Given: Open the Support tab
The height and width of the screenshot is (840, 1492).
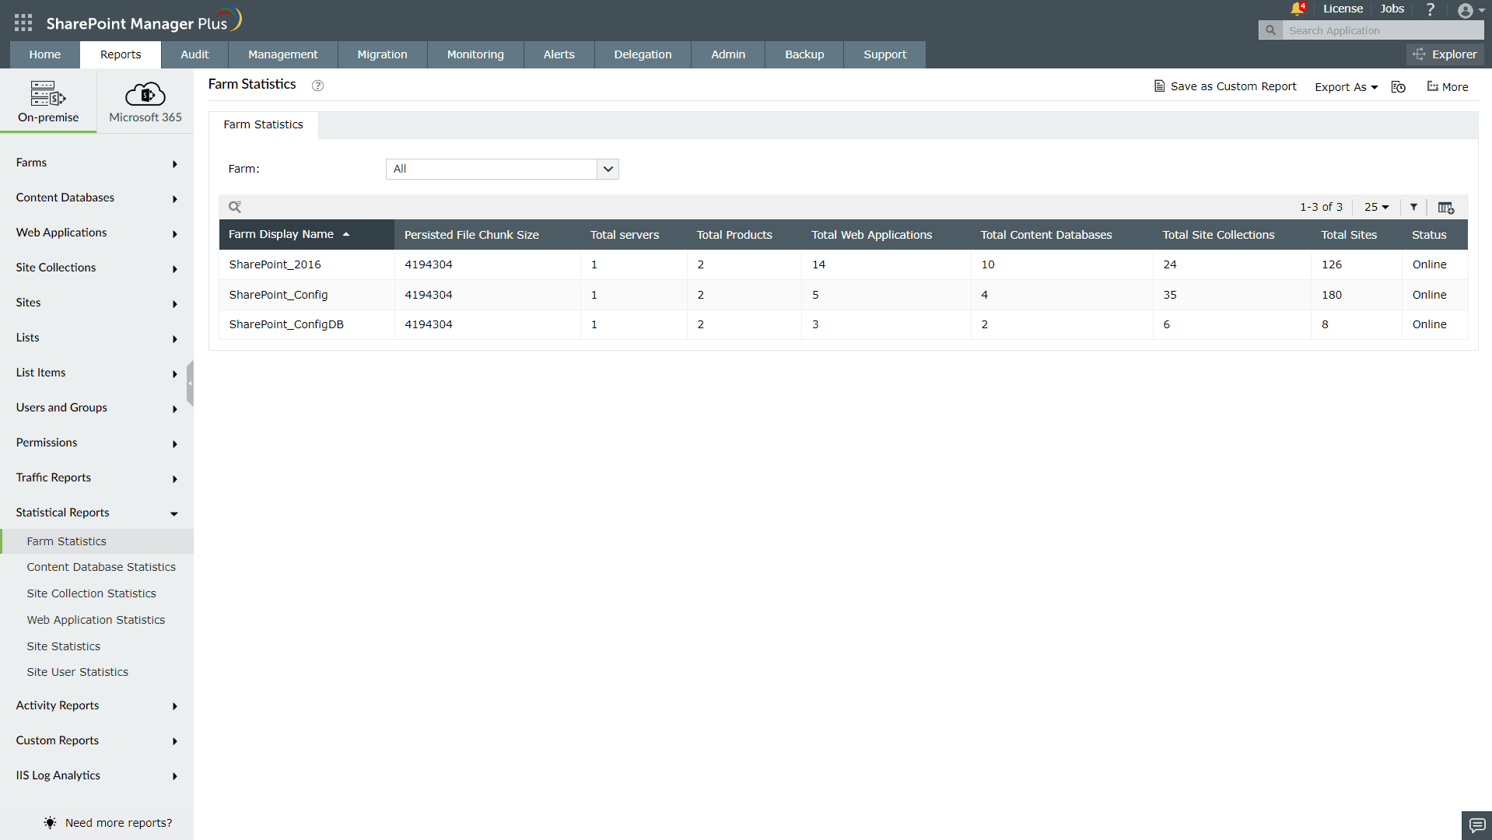Looking at the screenshot, I should pos(884,54).
